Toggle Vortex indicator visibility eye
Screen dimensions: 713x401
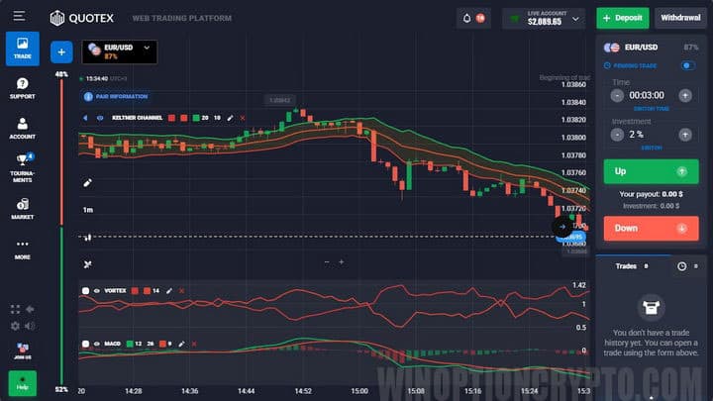(x=96, y=290)
